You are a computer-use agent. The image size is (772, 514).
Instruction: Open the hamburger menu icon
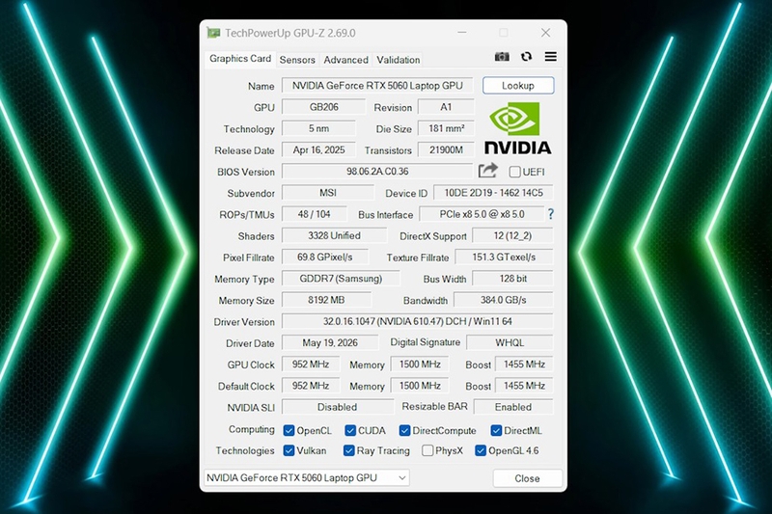tap(550, 57)
